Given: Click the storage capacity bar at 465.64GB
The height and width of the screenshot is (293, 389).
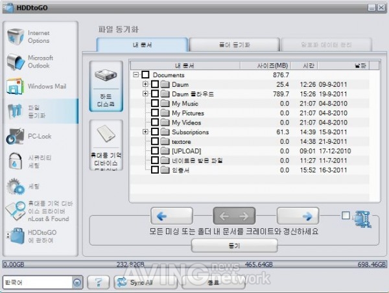Looking at the screenshot, I should pyautogui.click(x=259, y=264).
